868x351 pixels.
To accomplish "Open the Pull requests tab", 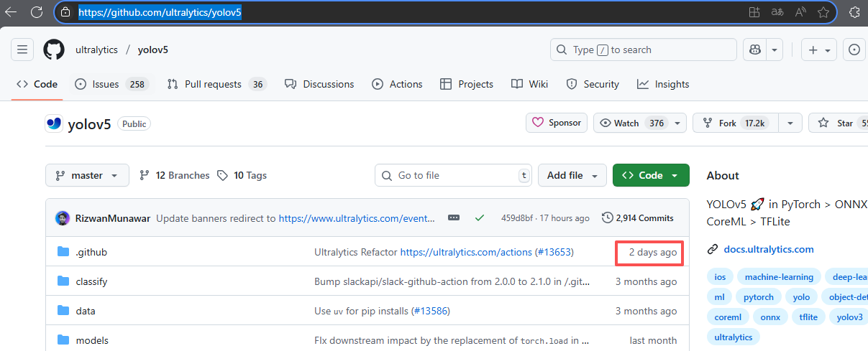I will point(216,84).
